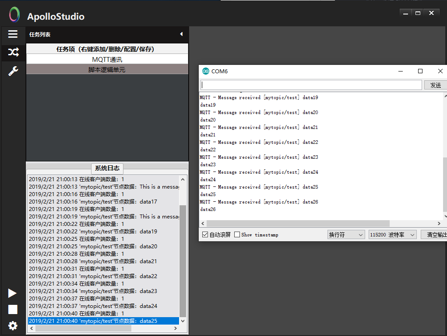Select log row 21:00:34 data23
Screen dimensions: 447x336
(x=103, y=291)
